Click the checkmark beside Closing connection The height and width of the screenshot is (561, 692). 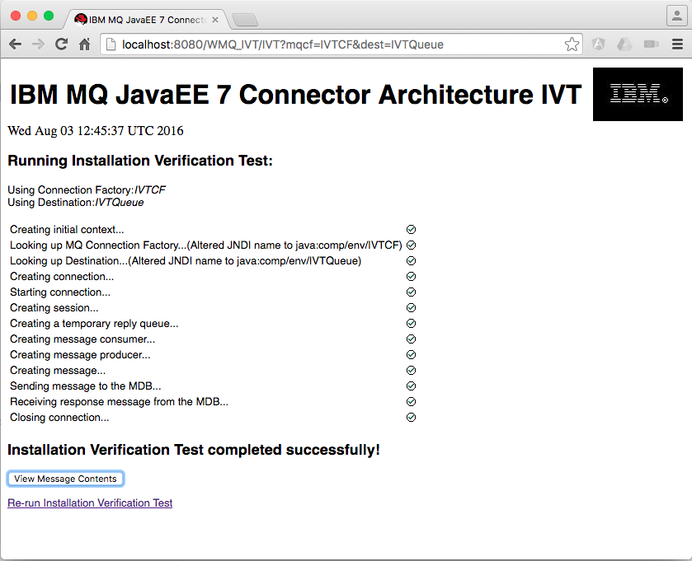(411, 417)
